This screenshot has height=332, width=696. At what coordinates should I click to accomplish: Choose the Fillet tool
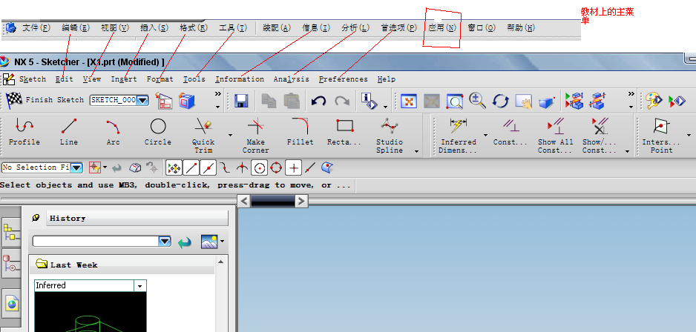(x=300, y=132)
